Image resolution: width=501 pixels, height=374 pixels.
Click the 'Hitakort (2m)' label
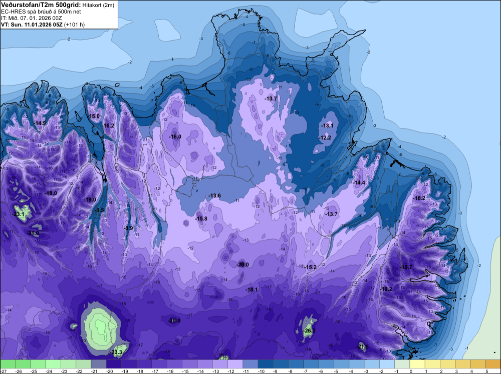(x=98, y=5)
